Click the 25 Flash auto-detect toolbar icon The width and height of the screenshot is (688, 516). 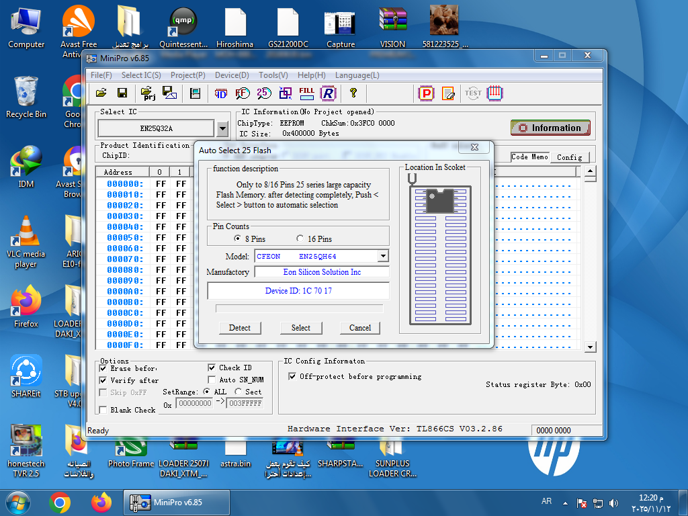click(263, 93)
